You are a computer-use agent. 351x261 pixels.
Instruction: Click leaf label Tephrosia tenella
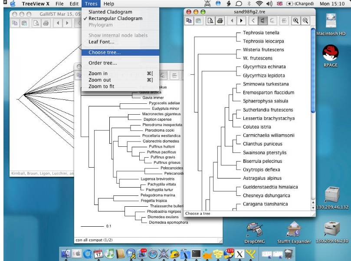pyautogui.click(x=261, y=33)
